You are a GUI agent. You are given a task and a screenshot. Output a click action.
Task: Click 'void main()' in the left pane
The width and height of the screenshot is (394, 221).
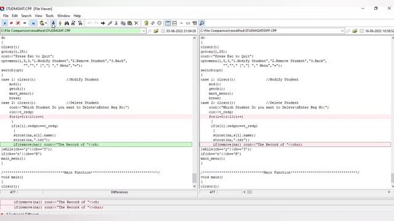coord(12,177)
